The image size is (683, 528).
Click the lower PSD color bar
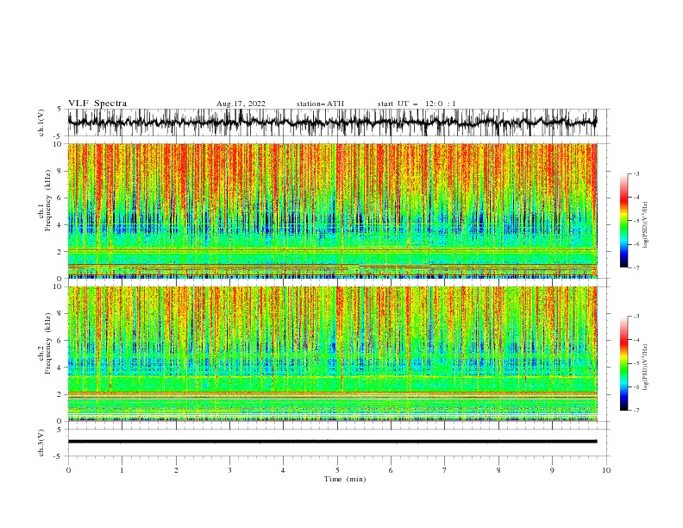click(623, 363)
